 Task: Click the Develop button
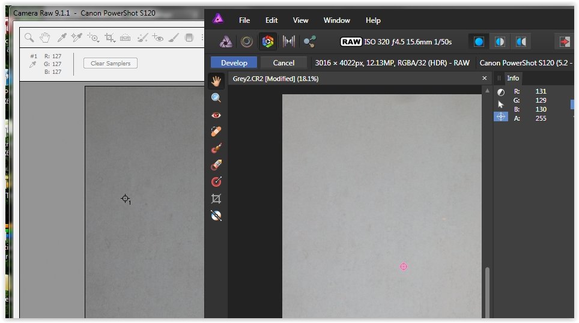pyautogui.click(x=234, y=63)
